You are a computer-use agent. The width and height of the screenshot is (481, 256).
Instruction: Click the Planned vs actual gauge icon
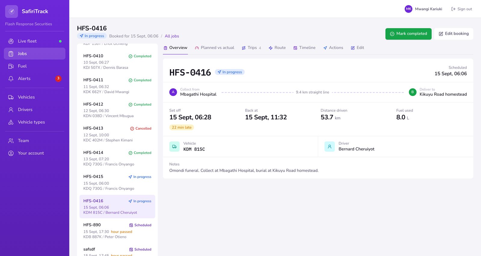pos(197,48)
